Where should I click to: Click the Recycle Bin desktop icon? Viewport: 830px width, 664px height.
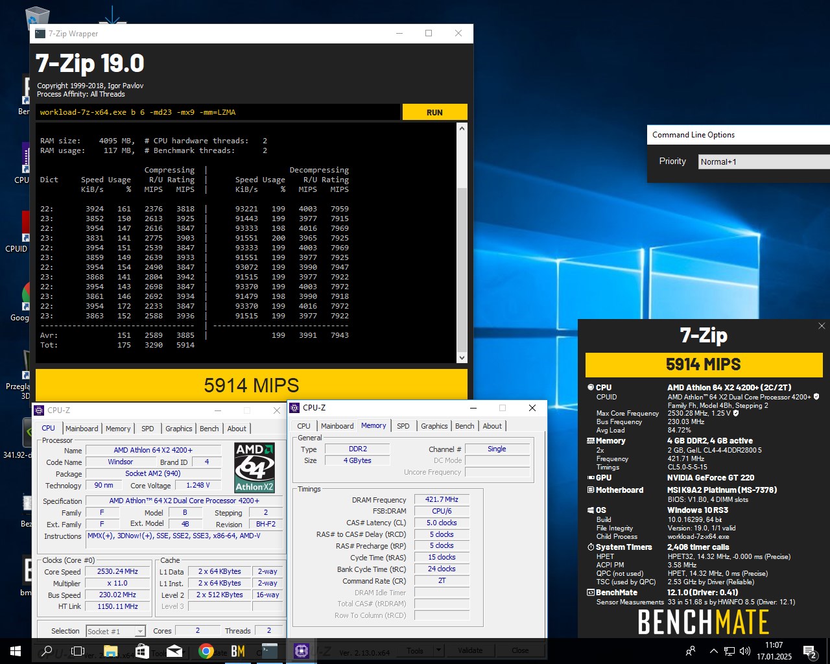38,16
